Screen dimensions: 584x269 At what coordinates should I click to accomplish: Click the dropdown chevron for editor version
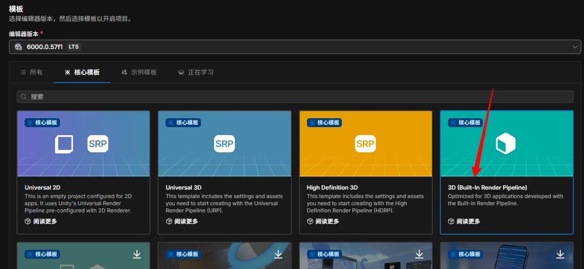(x=575, y=47)
